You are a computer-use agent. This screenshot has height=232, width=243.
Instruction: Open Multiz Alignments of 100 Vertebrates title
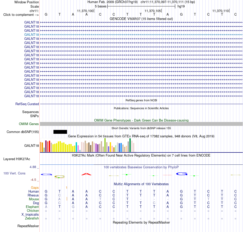point(141,184)
